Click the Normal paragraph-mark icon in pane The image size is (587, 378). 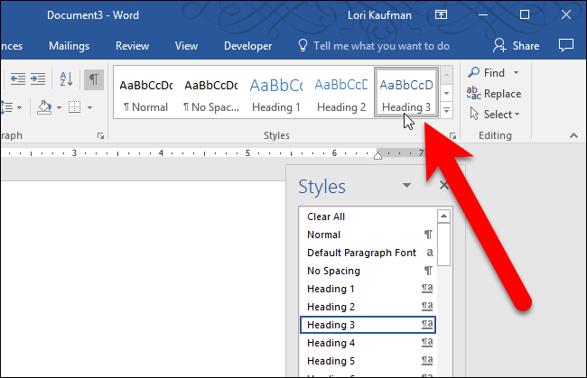428,235
